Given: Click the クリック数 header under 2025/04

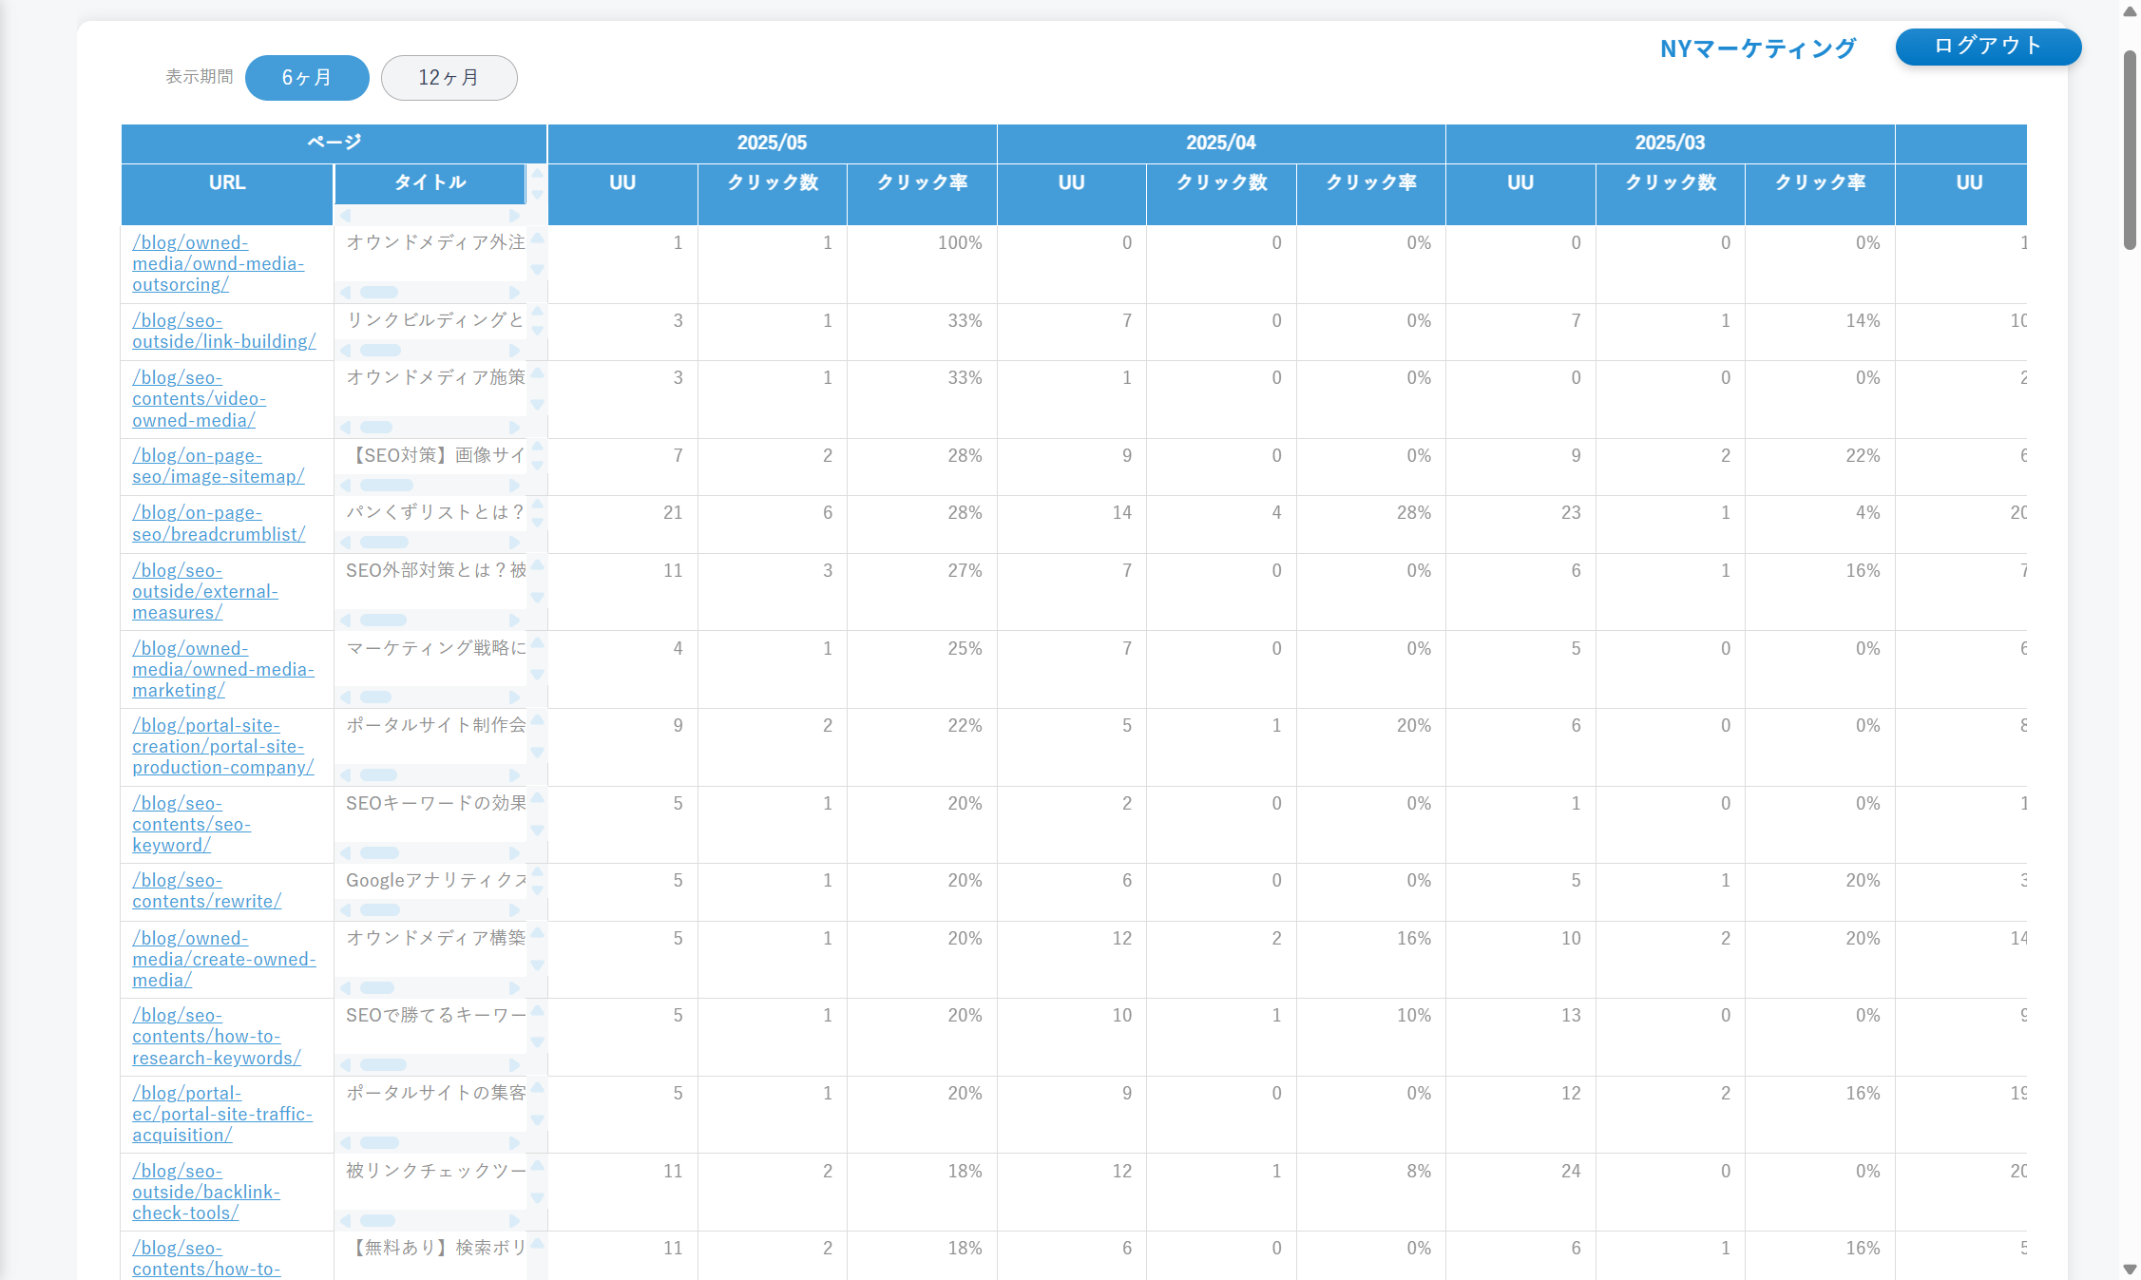Looking at the screenshot, I should point(1221,194).
